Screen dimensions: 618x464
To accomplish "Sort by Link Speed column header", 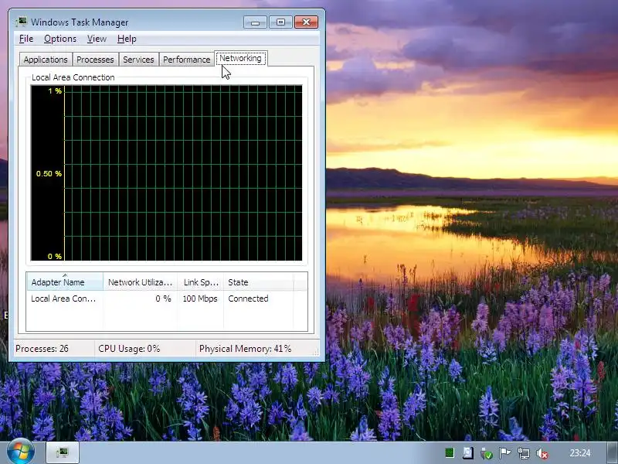I will pos(201,282).
